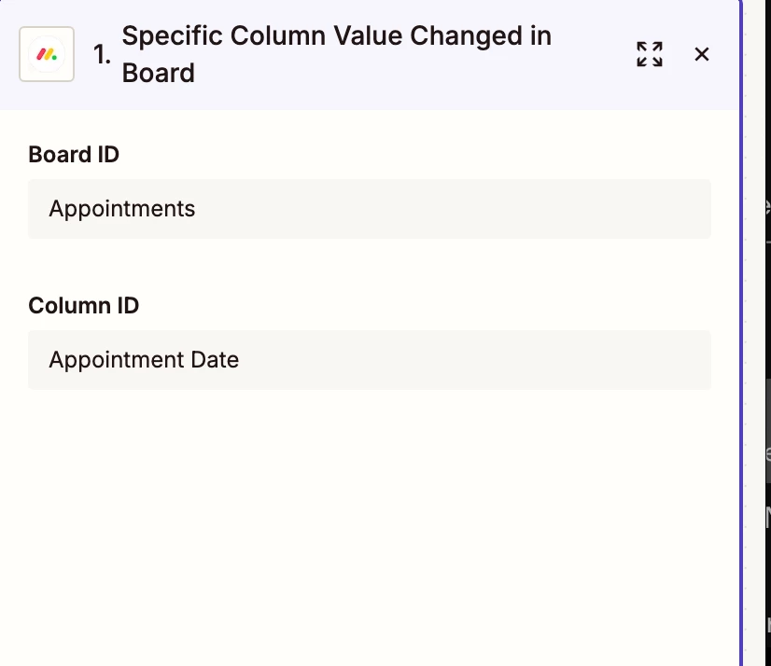Click the step number '1.' in header
Viewport: 771px width, 666px height.
[102, 55]
